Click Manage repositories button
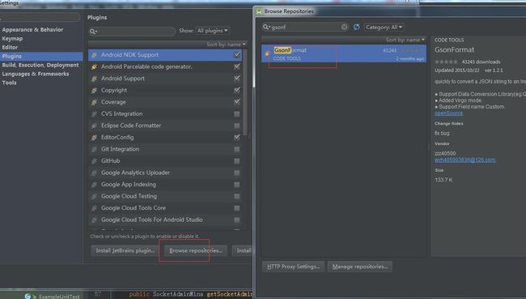The image size is (526, 299). pyautogui.click(x=360, y=267)
